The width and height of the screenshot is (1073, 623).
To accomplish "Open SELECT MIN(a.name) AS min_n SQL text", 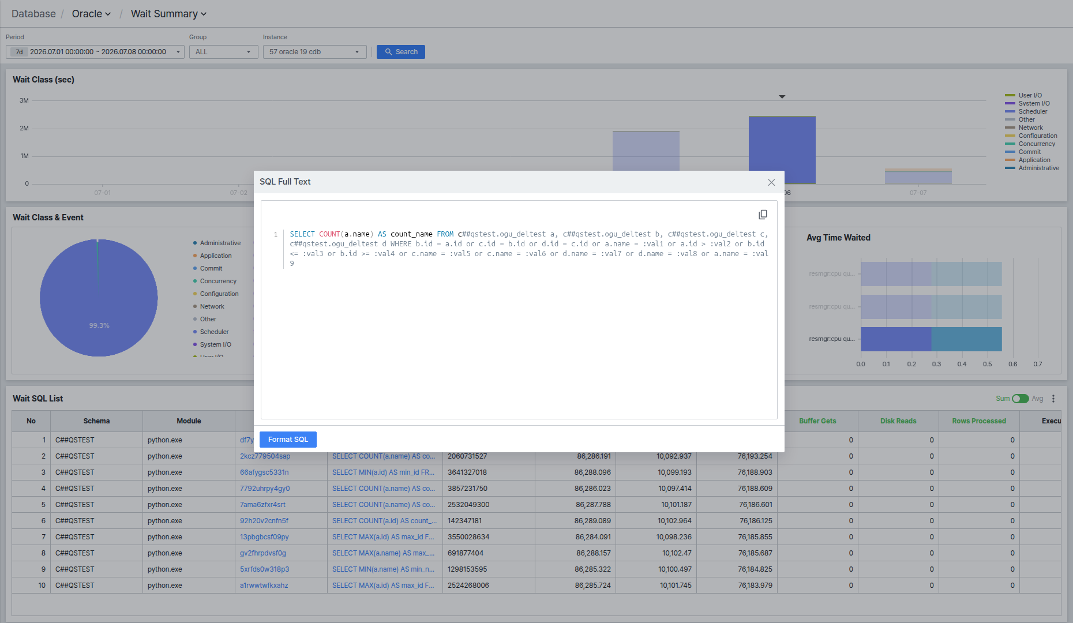I will tap(384, 569).
